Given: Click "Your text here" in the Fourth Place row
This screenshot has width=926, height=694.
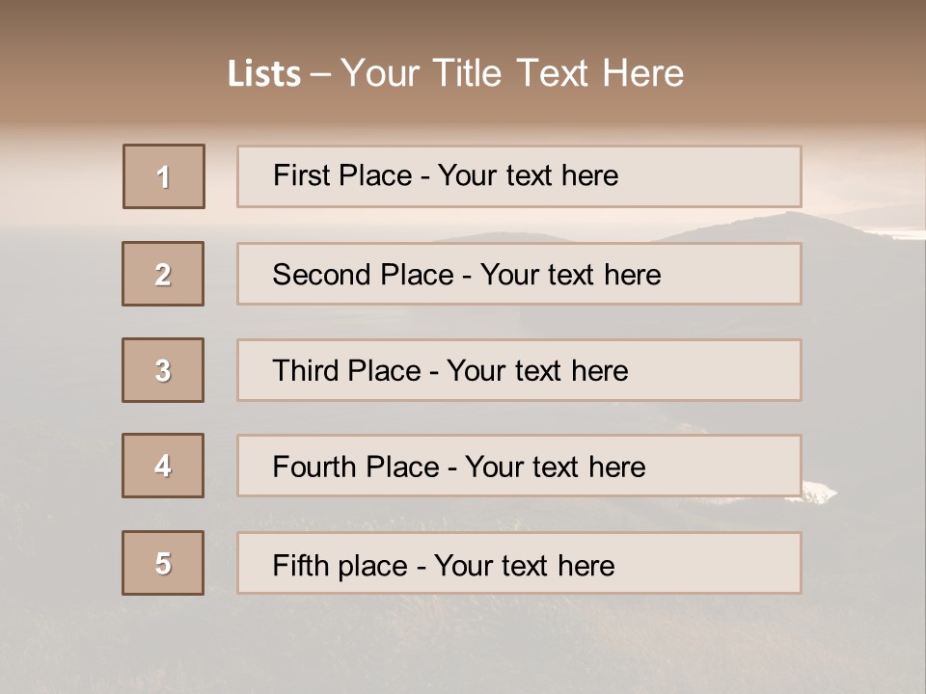Looking at the screenshot, I should click(x=555, y=467).
